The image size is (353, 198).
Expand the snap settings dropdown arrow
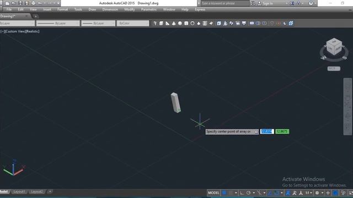236,193
